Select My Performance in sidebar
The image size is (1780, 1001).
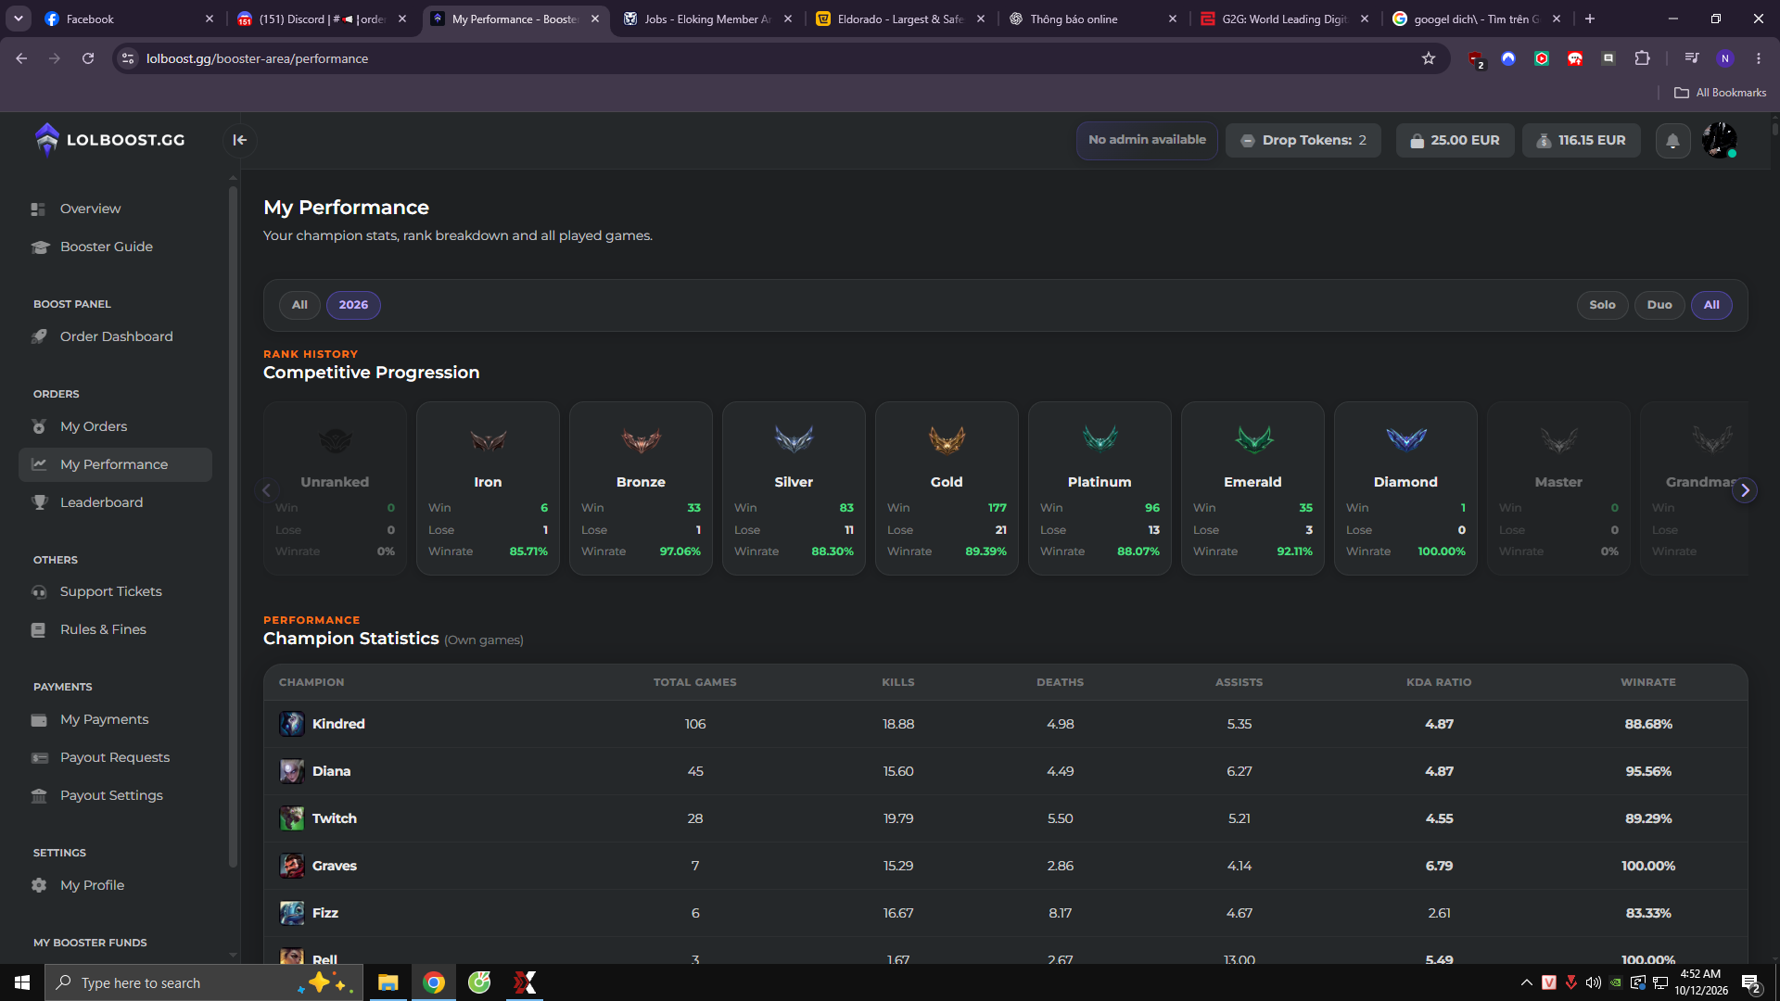tap(115, 464)
